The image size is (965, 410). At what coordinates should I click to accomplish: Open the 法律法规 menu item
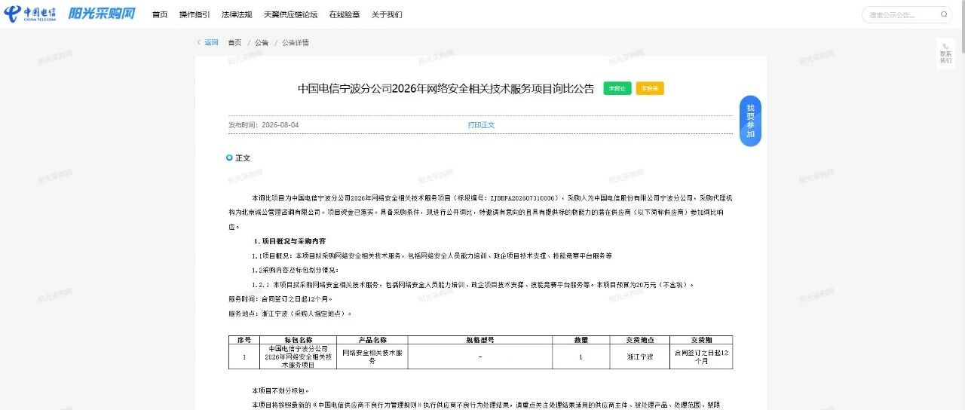[237, 14]
